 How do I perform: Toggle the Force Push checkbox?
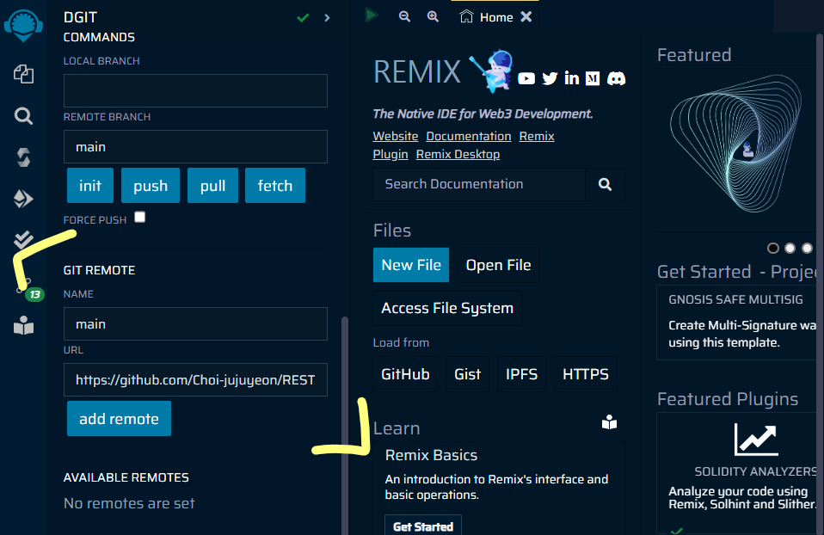(x=140, y=217)
